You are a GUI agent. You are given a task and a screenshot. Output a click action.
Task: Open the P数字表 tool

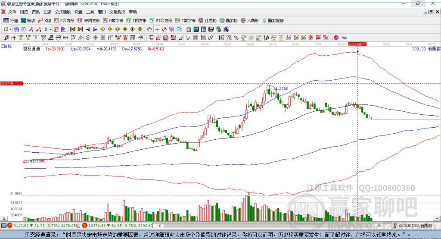[x=113, y=21]
